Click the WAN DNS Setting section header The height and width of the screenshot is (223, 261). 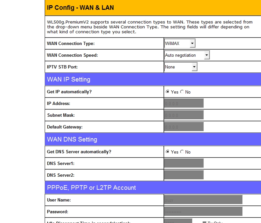(x=72, y=140)
